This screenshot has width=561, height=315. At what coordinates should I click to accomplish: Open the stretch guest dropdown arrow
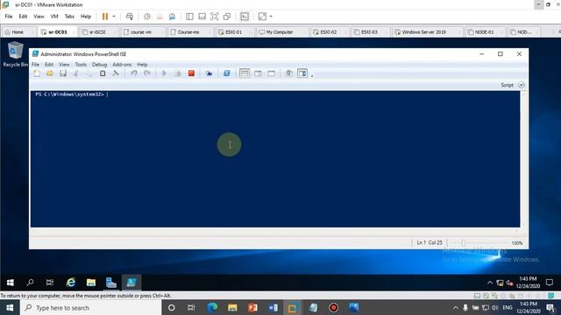271,17
